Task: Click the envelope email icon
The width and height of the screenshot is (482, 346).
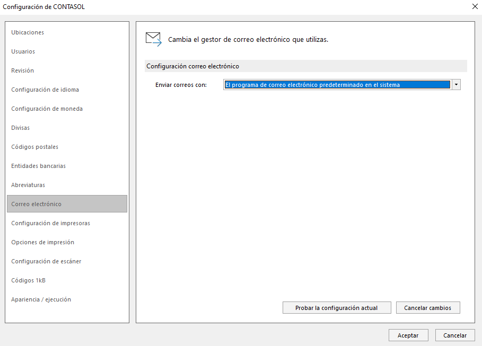Action: pos(153,39)
